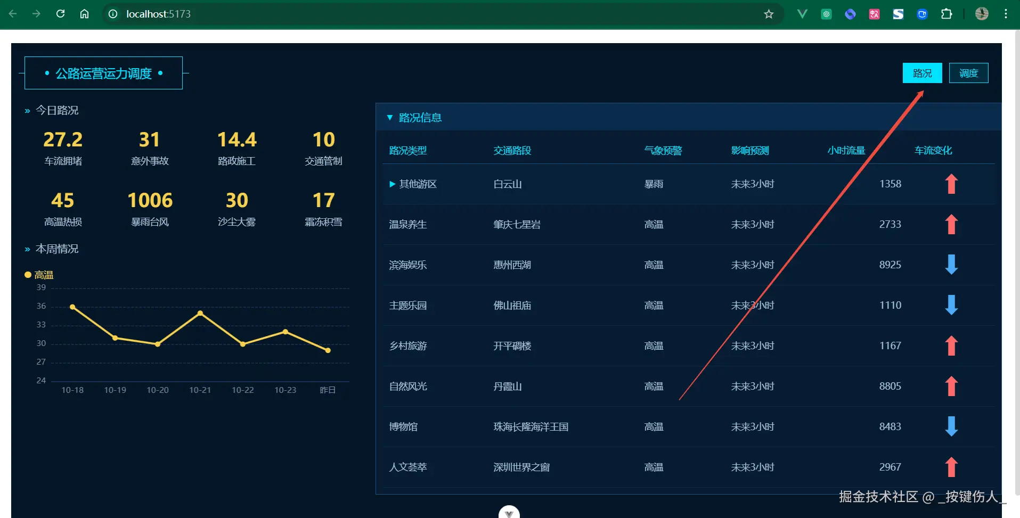Screen dimensions: 1020x518
Task: Select the 10-18 data point on the chart
Action: (x=72, y=307)
